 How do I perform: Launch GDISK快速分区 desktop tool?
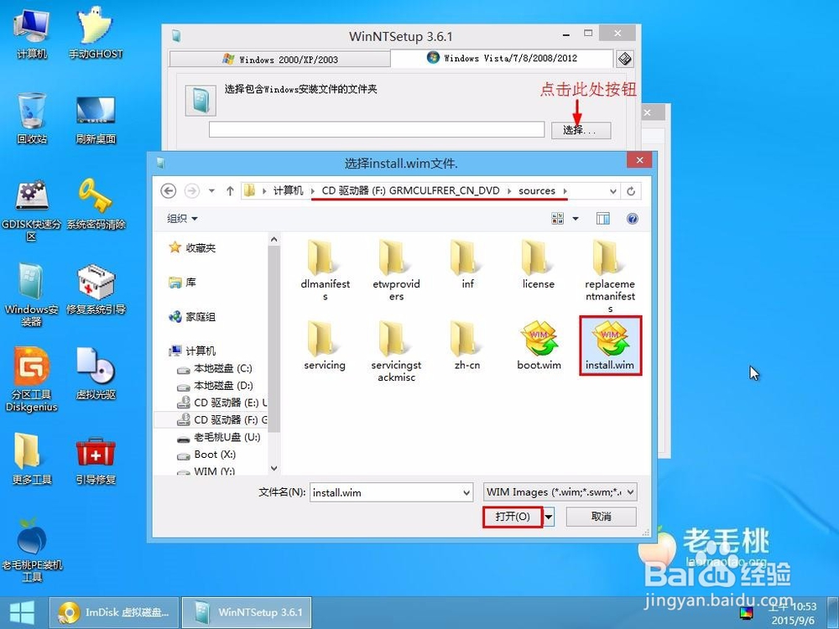32,210
